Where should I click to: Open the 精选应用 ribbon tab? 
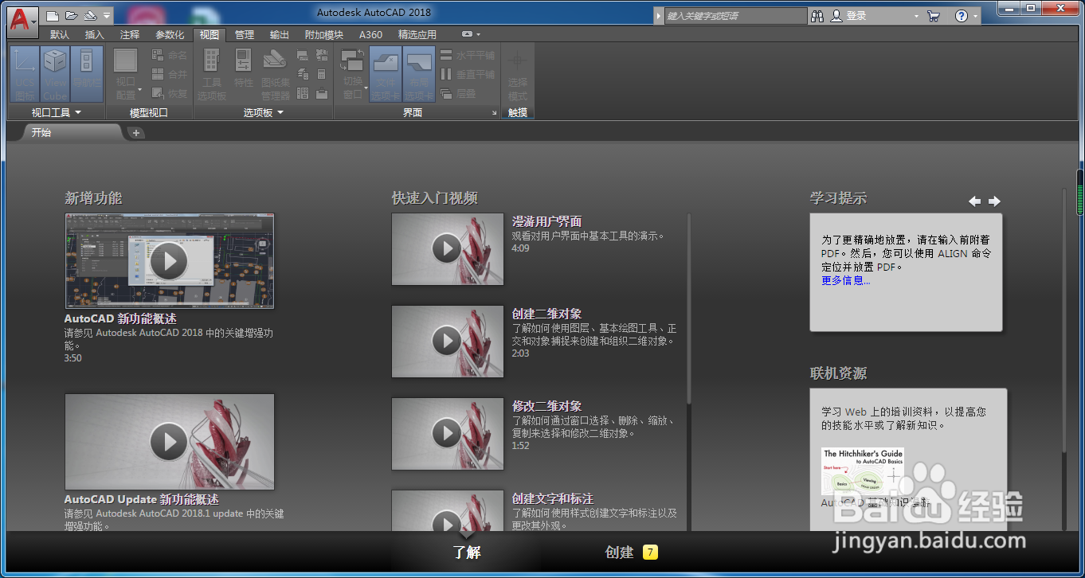[x=417, y=34]
